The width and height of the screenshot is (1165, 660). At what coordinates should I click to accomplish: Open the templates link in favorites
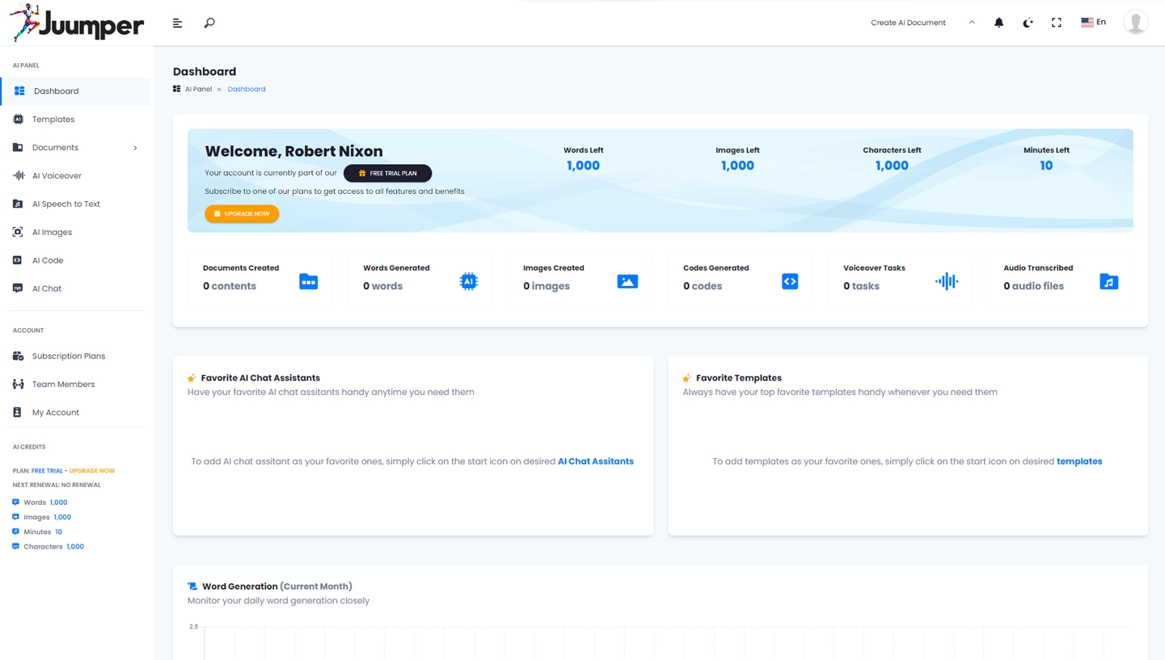pos(1079,462)
